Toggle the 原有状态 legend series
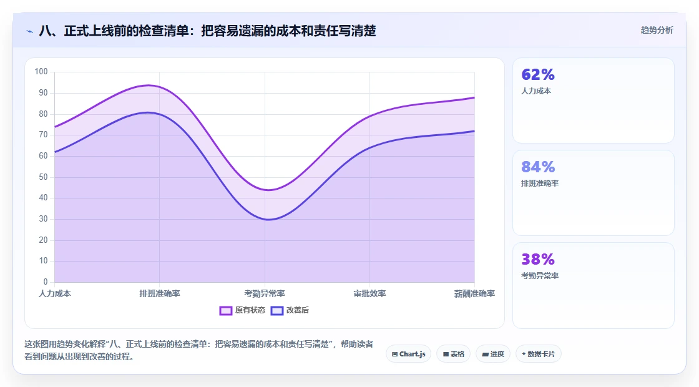 242,310
